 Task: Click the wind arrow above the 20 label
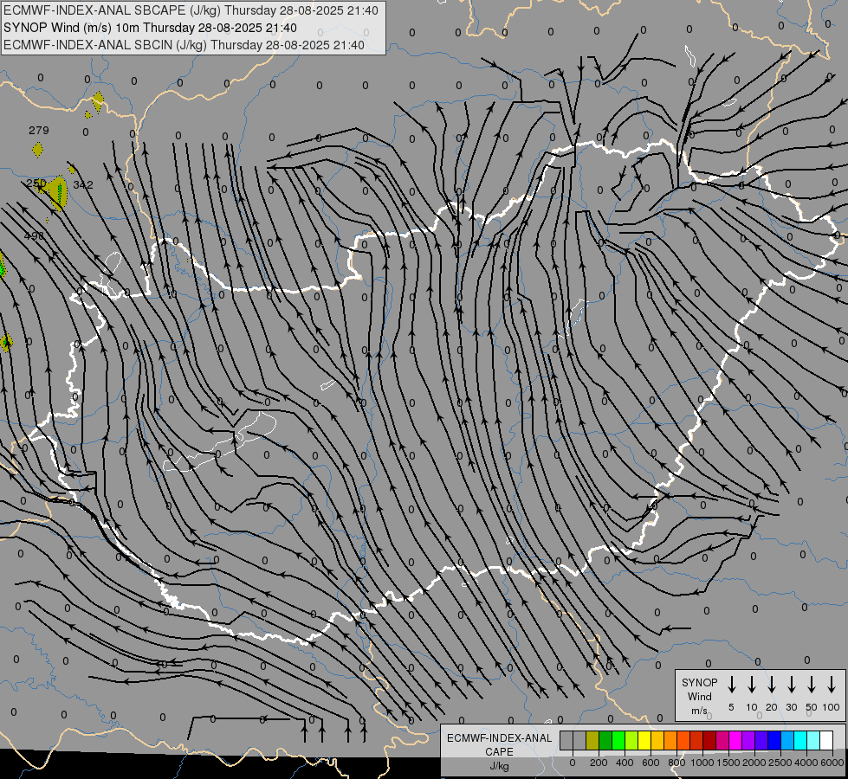pos(772,684)
